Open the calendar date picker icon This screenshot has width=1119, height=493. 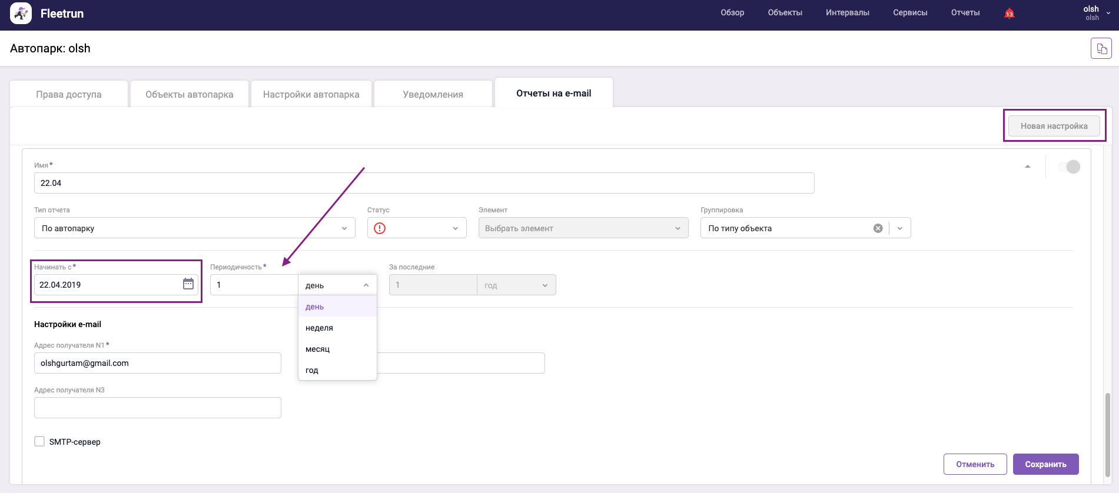pos(188,284)
